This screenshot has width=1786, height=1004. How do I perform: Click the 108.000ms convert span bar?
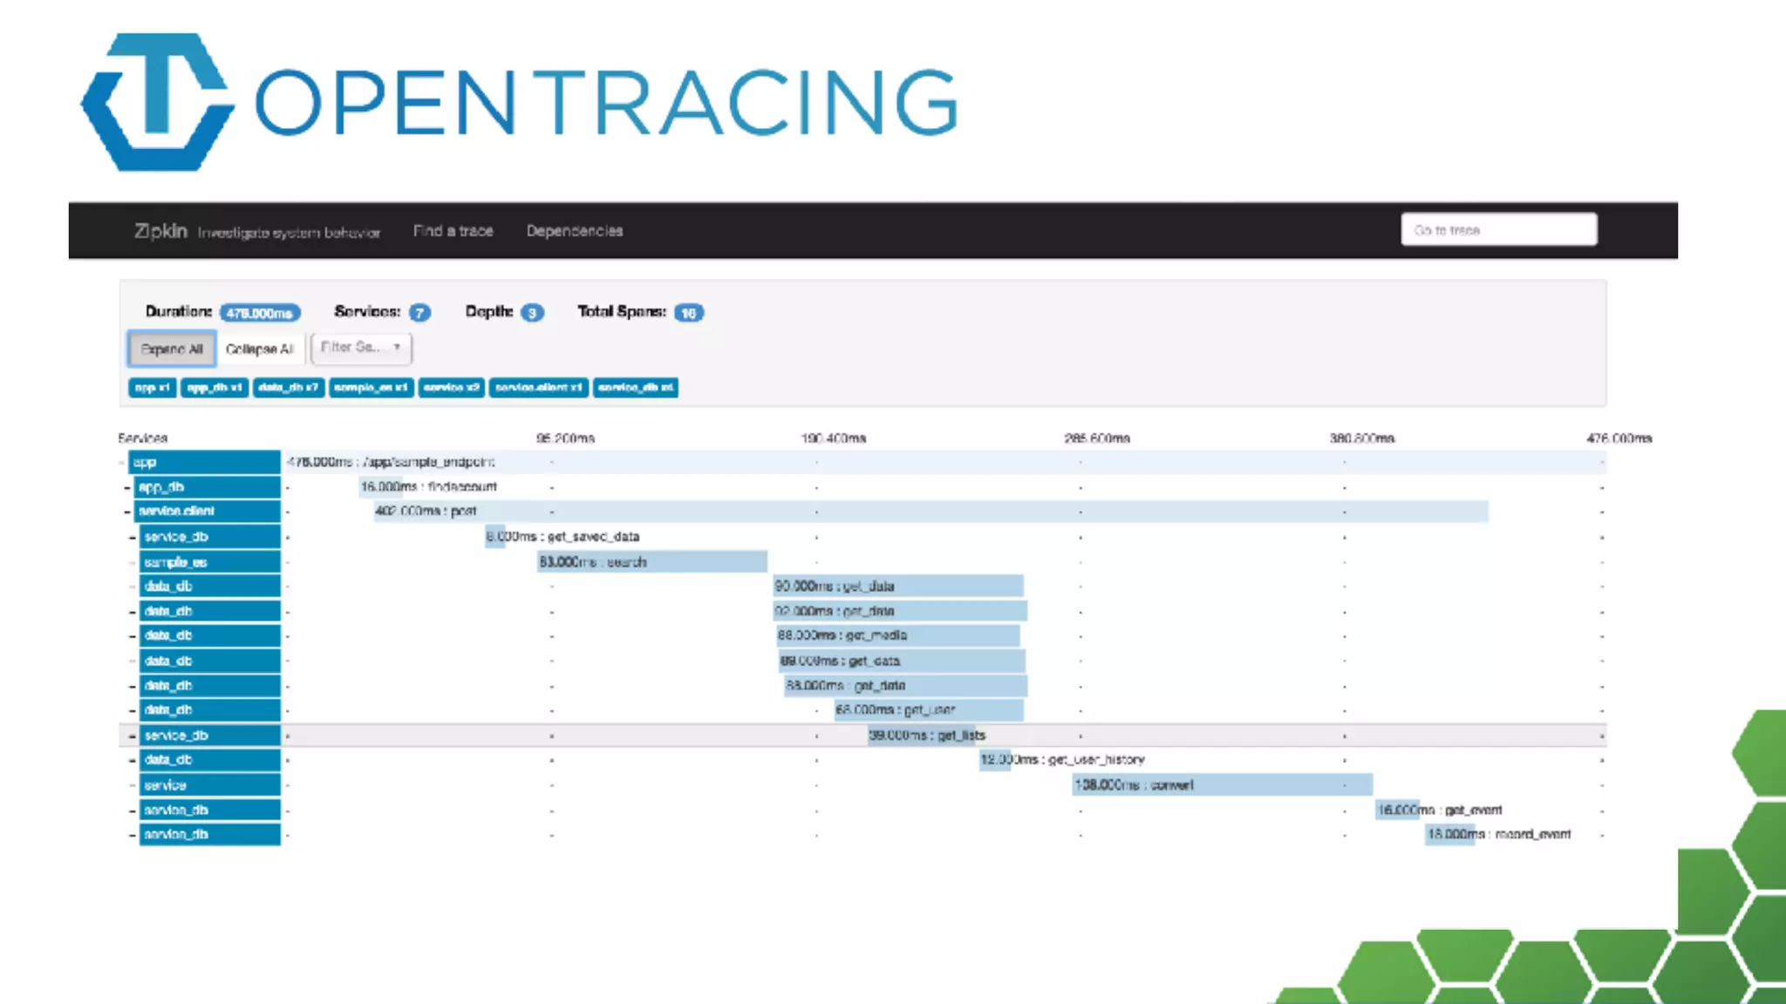[1221, 785]
